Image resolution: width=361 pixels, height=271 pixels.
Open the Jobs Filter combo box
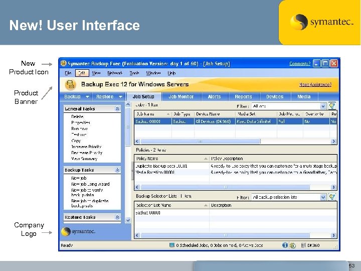coord(323,106)
